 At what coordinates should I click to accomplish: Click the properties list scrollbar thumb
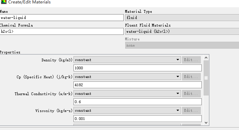(206, 78)
